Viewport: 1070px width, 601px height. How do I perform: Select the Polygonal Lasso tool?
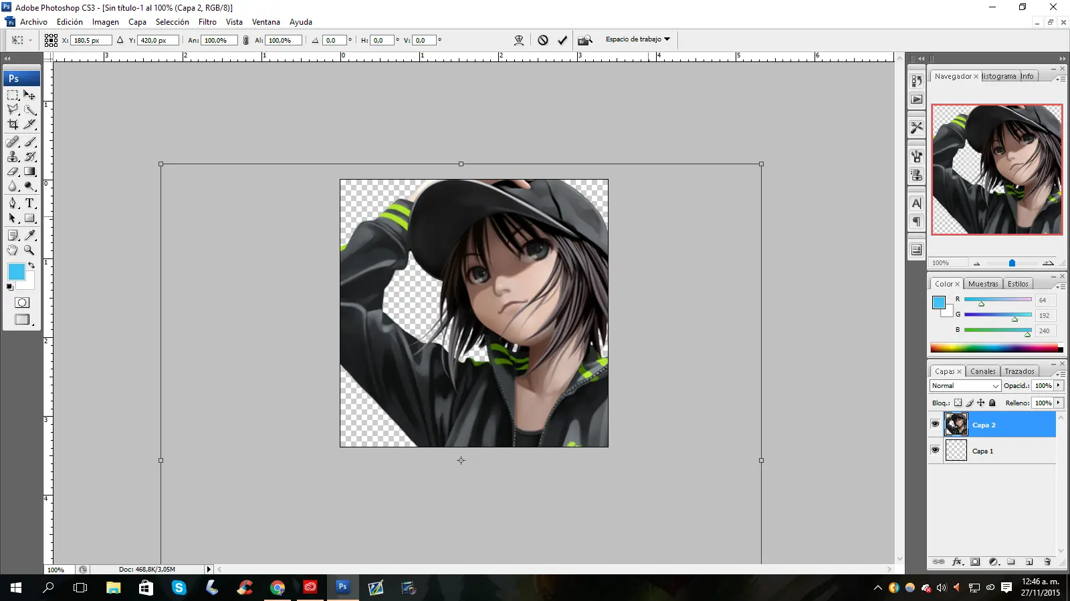tap(13, 110)
